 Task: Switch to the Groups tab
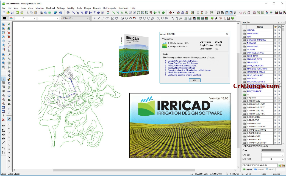coord(259,169)
